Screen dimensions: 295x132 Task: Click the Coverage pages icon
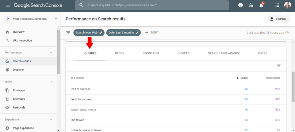click(x=7, y=90)
